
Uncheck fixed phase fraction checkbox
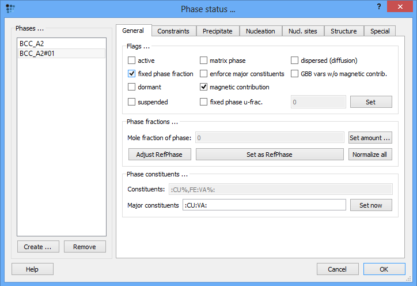[132, 74]
